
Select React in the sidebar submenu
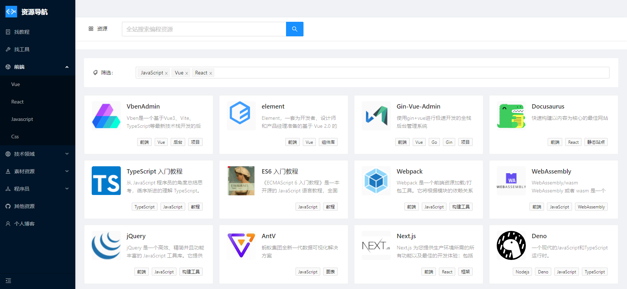point(37,102)
